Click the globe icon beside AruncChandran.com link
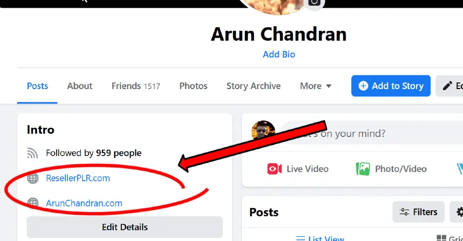The image size is (463, 241). pos(33,202)
